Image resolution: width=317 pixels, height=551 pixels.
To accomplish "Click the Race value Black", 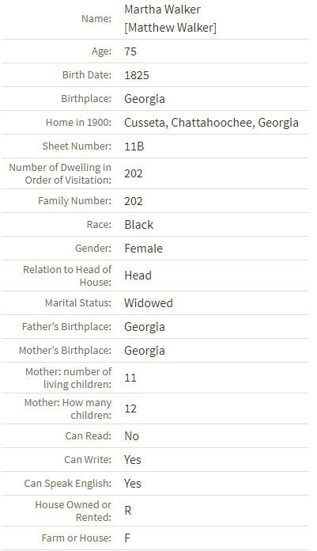I will (138, 225).
